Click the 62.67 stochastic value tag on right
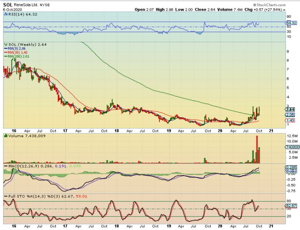The width and height of the screenshot is (300, 230). coord(291,206)
